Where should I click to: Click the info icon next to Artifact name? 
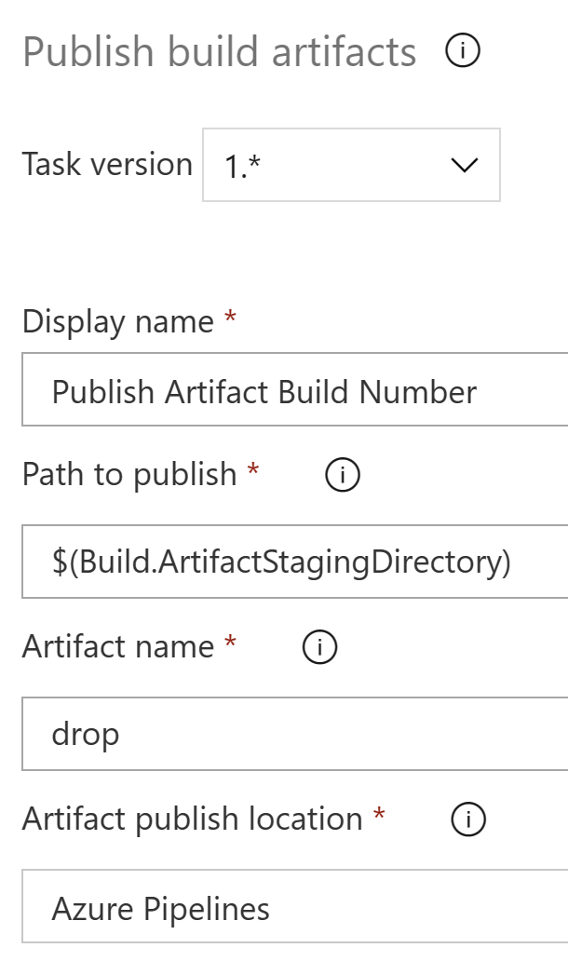pyautogui.click(x=319, y=646)
